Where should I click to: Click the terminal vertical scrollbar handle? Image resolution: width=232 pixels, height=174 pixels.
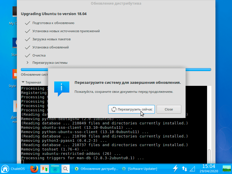pos(209,156)
